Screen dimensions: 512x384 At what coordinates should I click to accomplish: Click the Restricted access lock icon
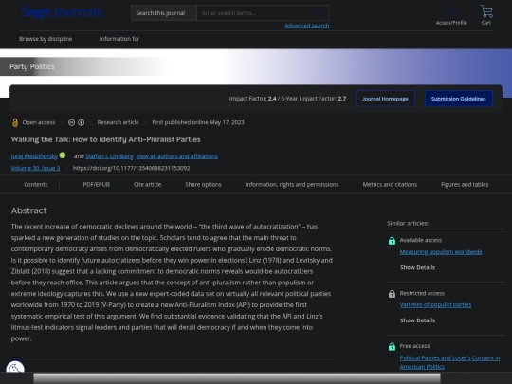(x=392, y=294)
